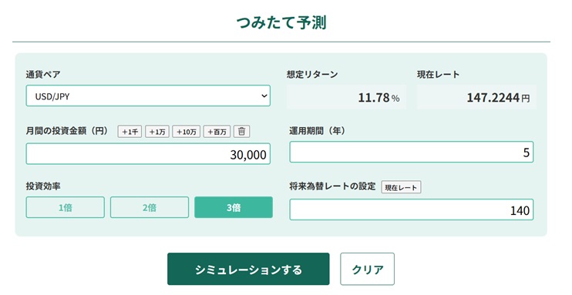The width and height of the screenshot is (572, 295).
Task: Focus the future exchange rate field showing 140
Action: (x=412, y=210)
